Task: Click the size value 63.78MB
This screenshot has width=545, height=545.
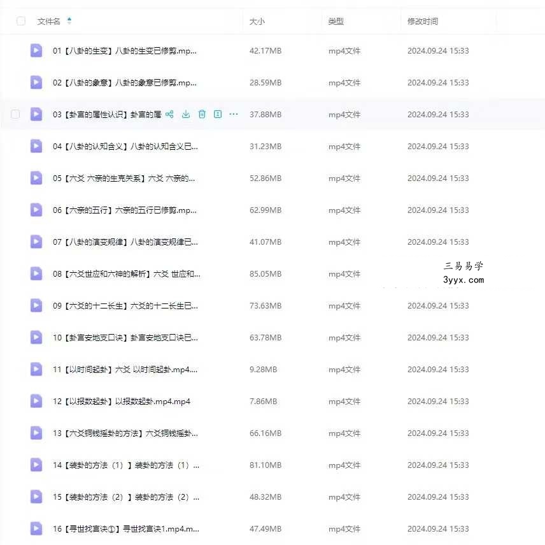Action: tap(265, 338)
